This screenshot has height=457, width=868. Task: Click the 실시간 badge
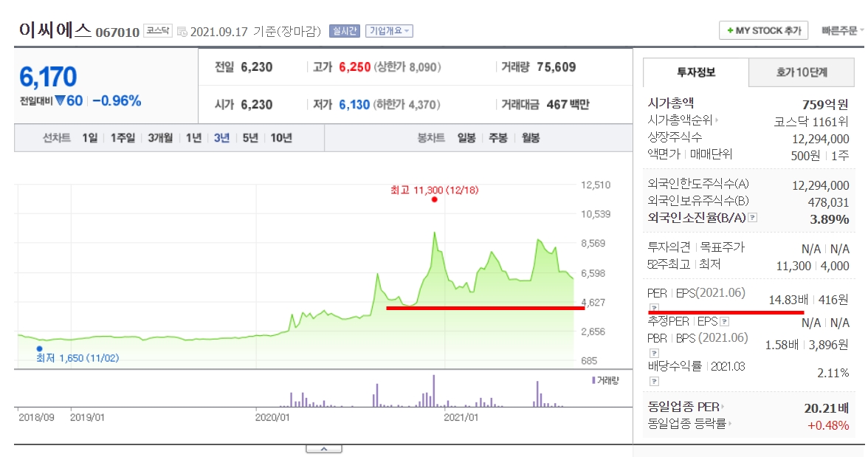pos(344,31)
